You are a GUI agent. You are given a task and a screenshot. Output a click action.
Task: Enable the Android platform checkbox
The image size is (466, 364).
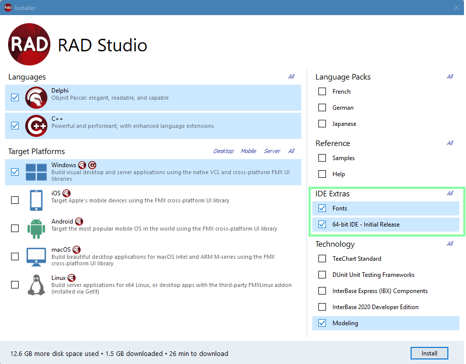pos(15,228)
